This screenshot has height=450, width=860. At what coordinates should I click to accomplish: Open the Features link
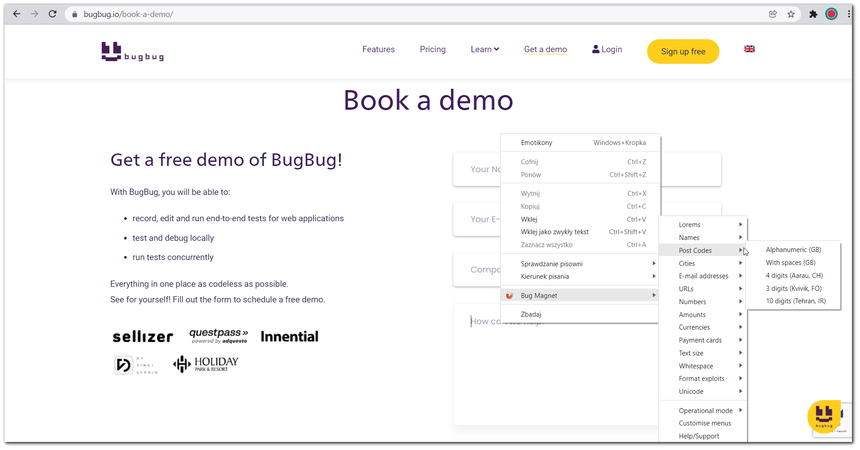click(378, 50)
